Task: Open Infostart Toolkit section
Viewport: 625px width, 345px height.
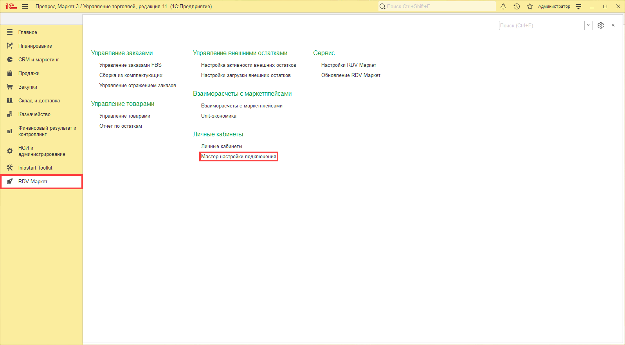Action: click(41, 168)
